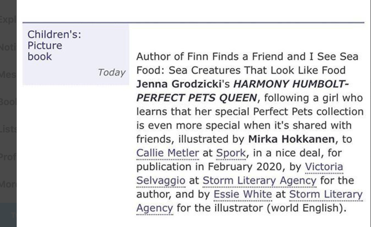371x227 pixels.
Task: Open Storm Literary Agency link after Essie White
Action: [326, 194]
